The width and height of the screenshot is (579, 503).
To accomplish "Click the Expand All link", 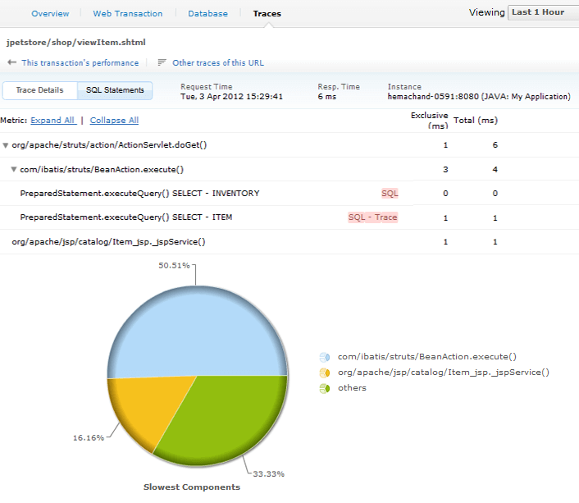I will (53, 121).
